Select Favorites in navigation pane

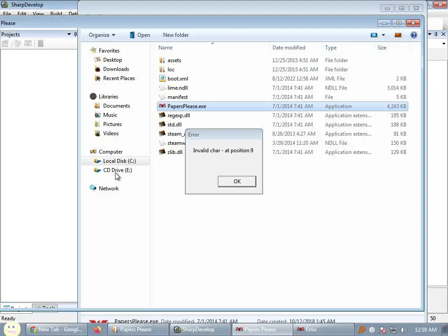(x=109, y=51)
